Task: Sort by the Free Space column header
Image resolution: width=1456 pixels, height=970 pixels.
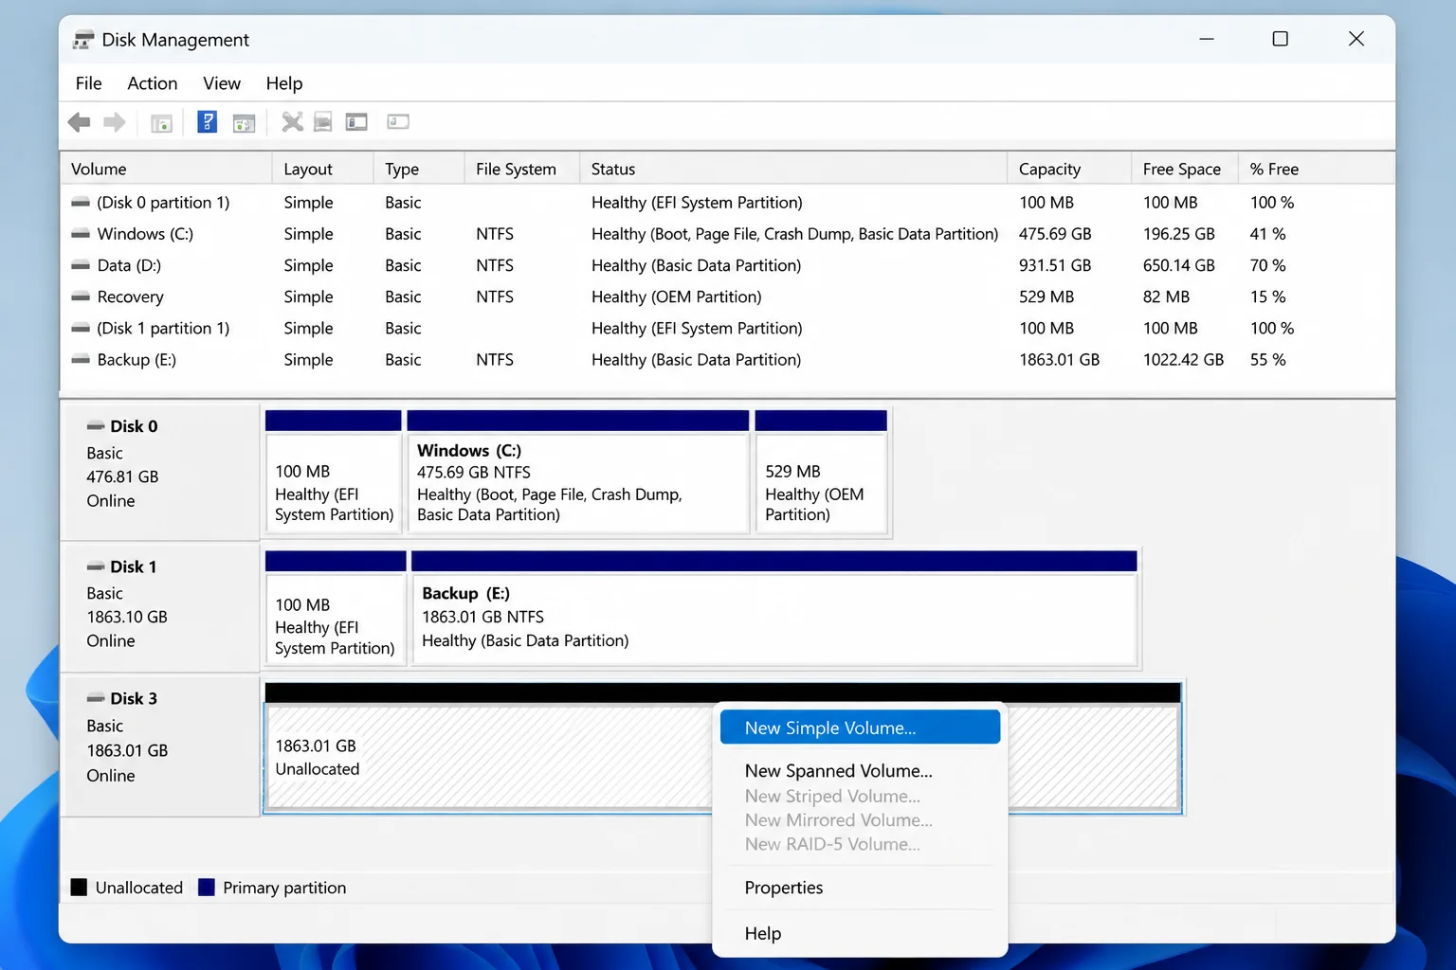Action: coord(1184,169)
